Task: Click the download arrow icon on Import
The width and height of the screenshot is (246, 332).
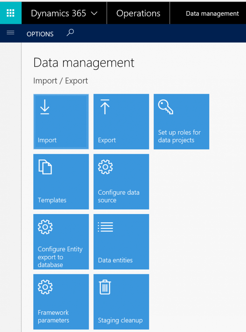Action: tap(45, 107)
